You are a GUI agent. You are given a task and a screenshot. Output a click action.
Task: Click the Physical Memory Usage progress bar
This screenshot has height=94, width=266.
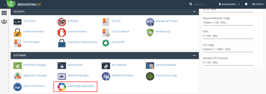point(228,25)
